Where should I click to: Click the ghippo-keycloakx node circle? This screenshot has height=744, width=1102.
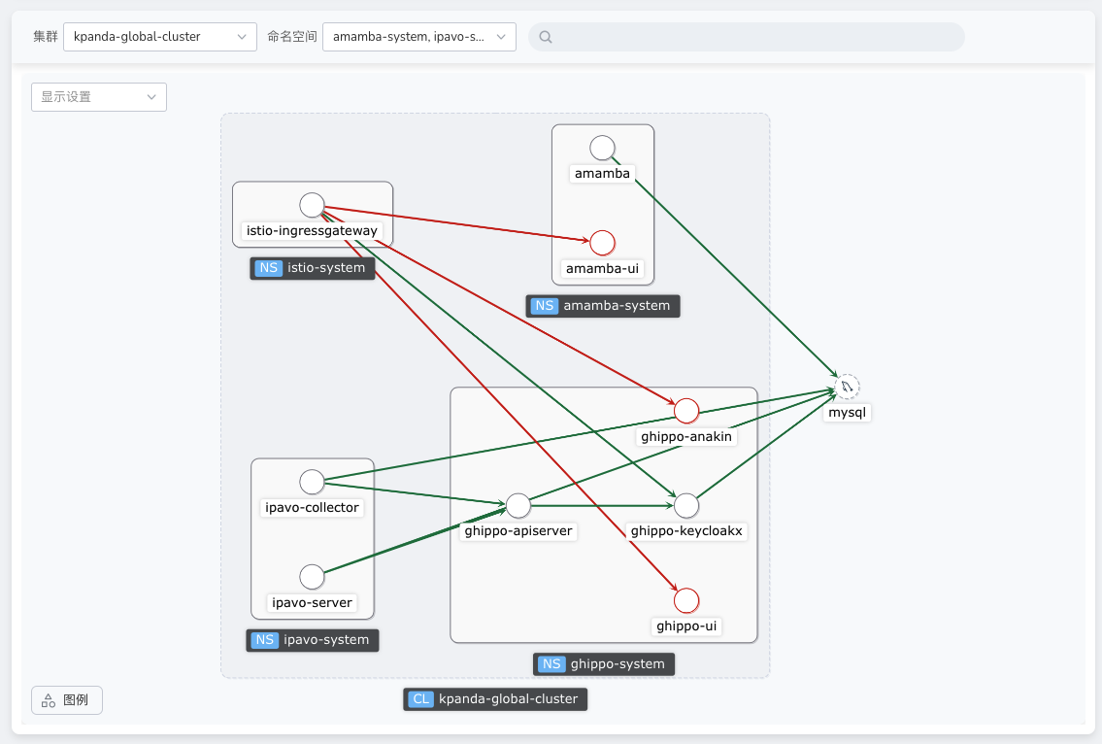(686, 505)
